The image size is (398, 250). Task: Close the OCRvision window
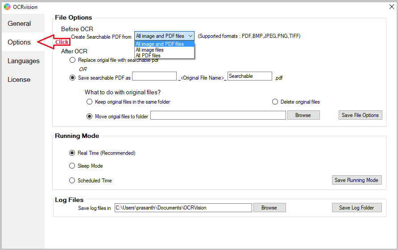[x=392, y=7]
